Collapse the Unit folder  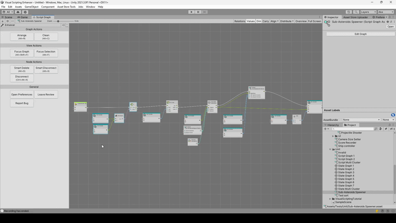330,149
